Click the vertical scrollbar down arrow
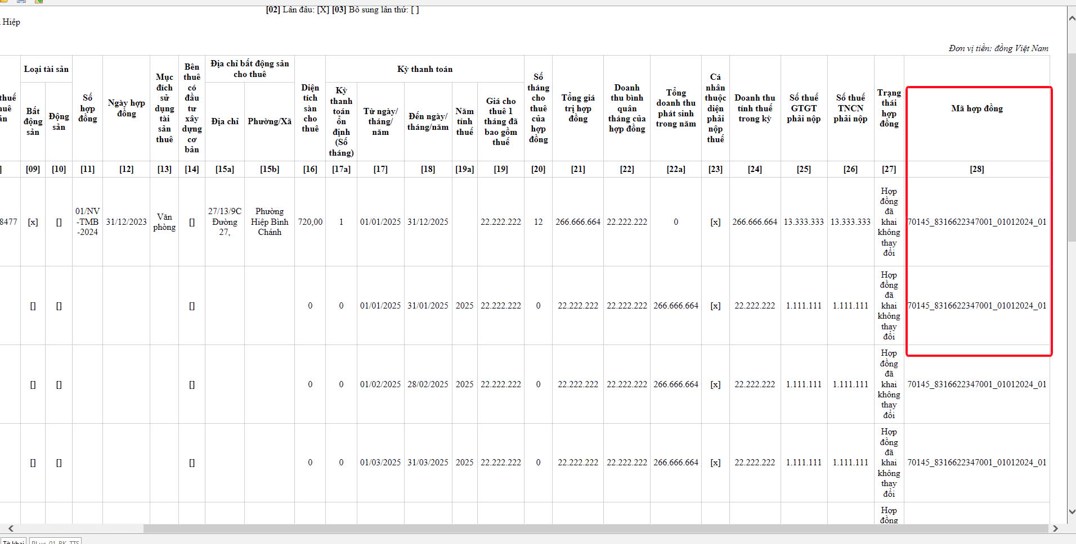 tap(1071, 511)
